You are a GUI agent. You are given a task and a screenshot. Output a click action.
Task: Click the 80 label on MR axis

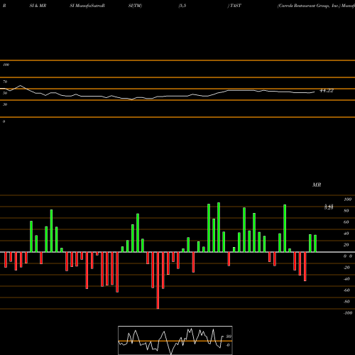[x=346, y=211]
